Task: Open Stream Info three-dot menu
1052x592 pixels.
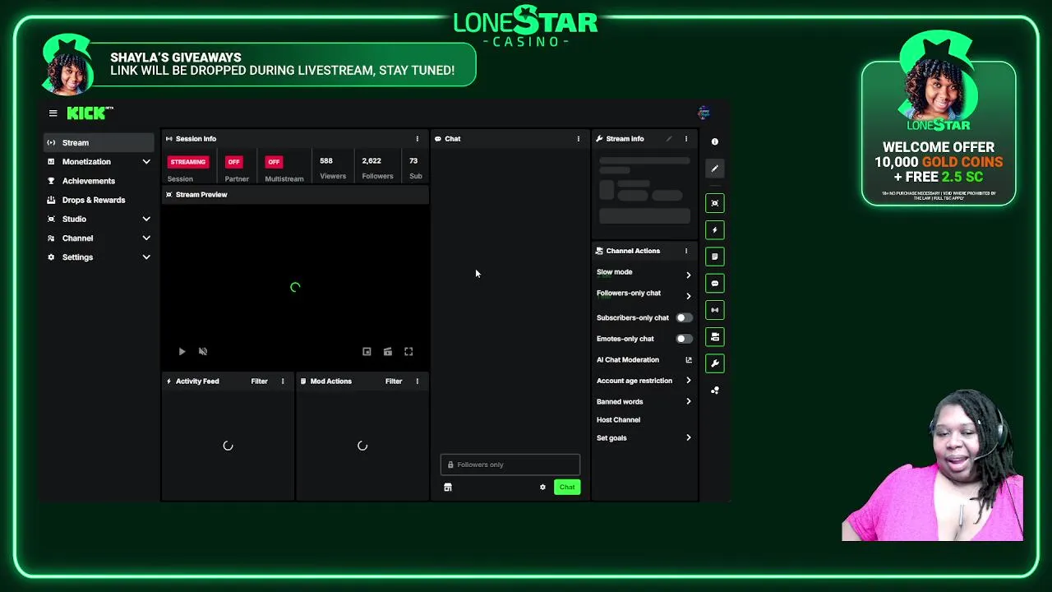Action: click(x=686, y=139)
